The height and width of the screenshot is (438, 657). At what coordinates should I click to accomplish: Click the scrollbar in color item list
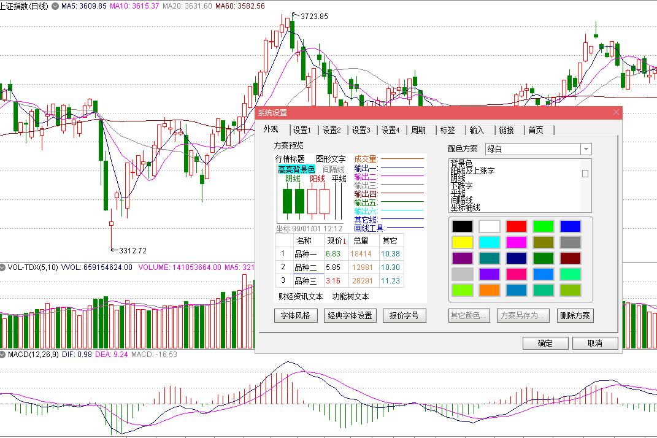coord(585,174)
